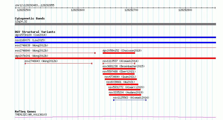Open nsv3335200 (Audano2019) label
This screenshot has height=120, width=223.
pos(126,92)
